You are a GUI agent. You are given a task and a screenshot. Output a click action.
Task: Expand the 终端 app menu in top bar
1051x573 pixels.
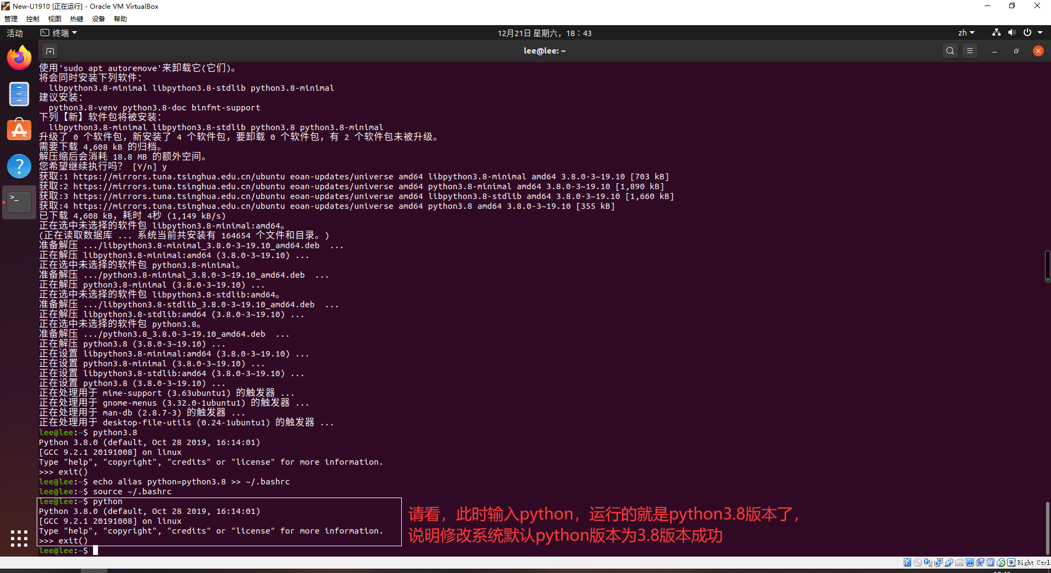(59, 33)
